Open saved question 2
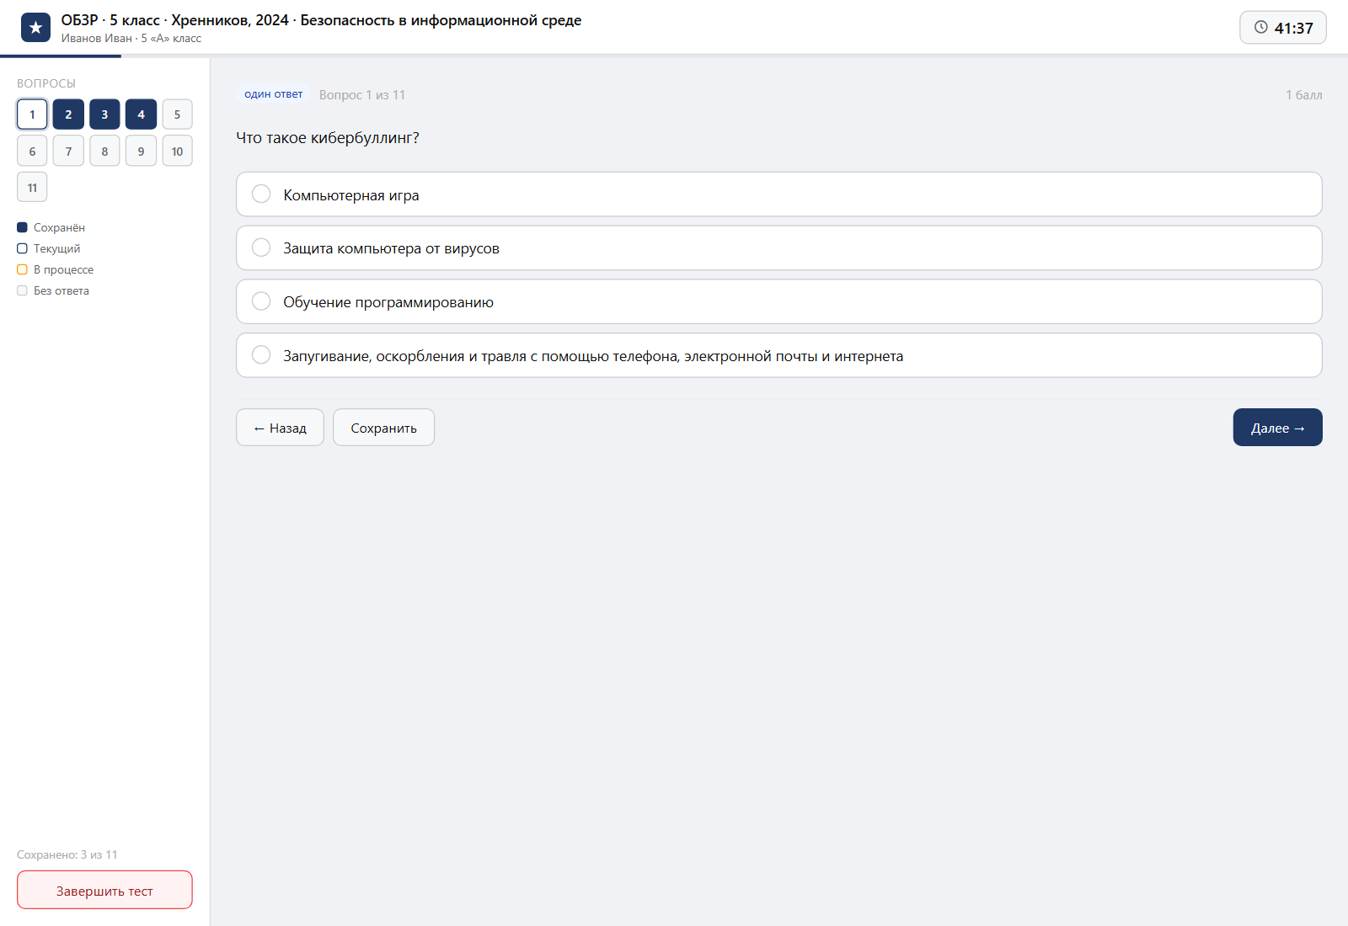The image size is (1348, 926). (68, 114)
